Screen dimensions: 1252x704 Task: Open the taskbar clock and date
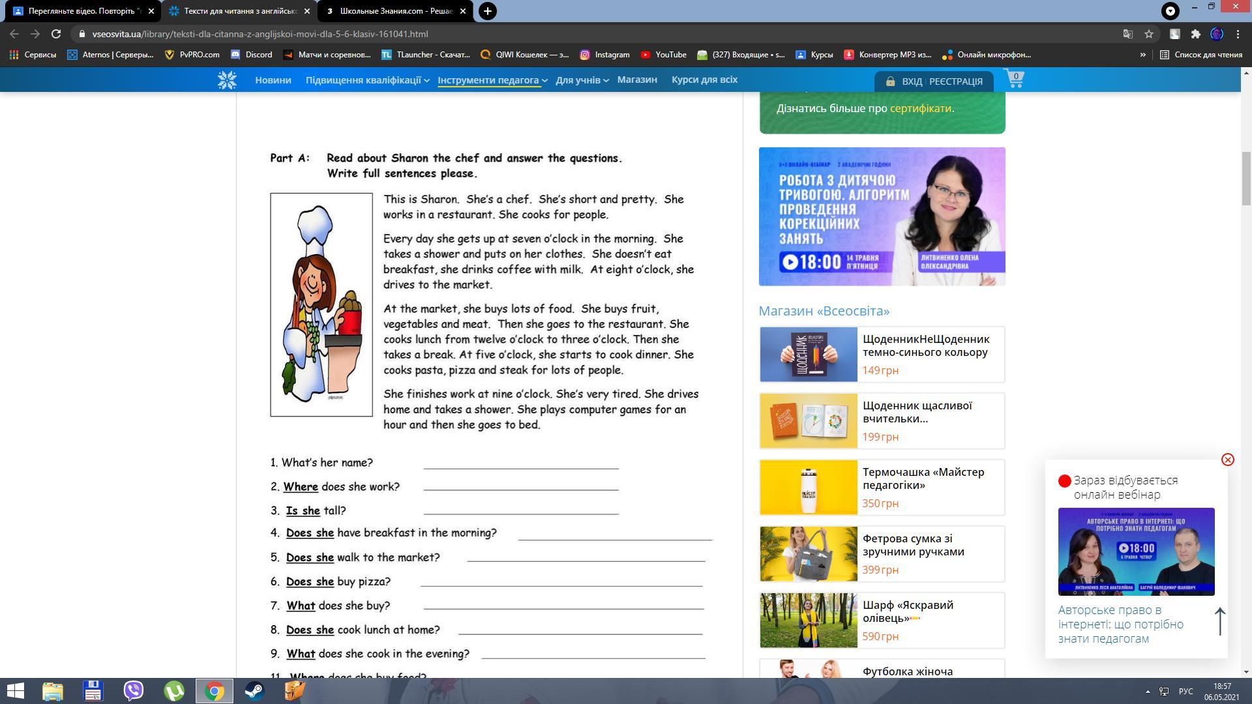click(1222, 691)
